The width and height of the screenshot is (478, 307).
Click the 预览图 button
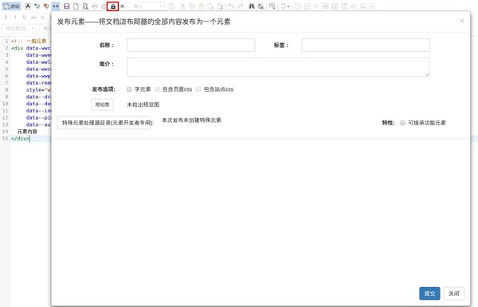coord(102,104)
